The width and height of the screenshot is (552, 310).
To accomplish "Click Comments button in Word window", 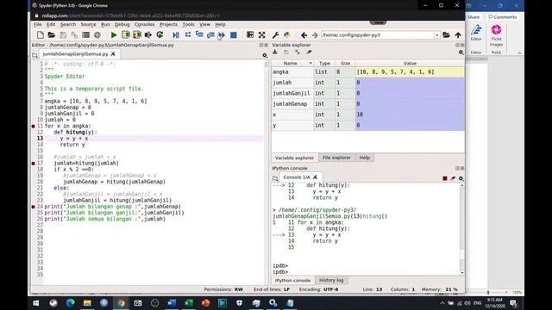I will point(502,17).
